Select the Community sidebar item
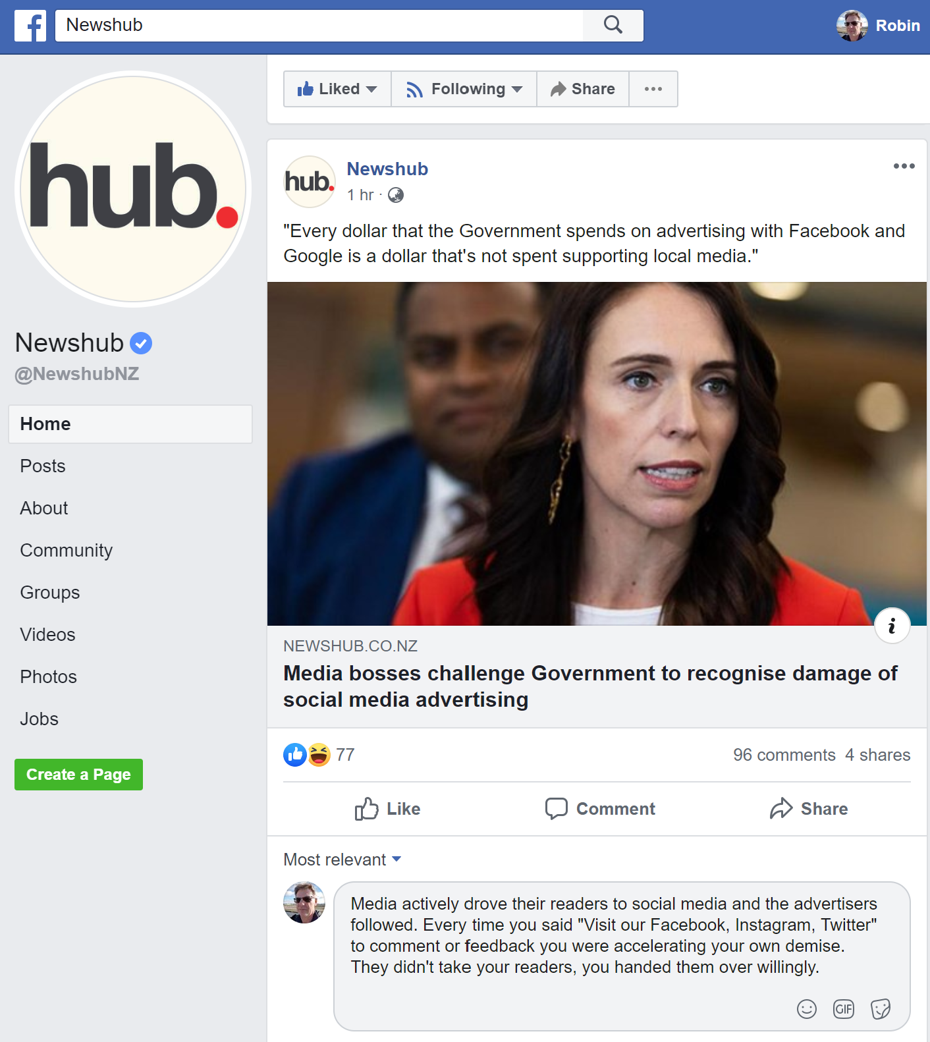930x1042 pixels. [66, 550]
